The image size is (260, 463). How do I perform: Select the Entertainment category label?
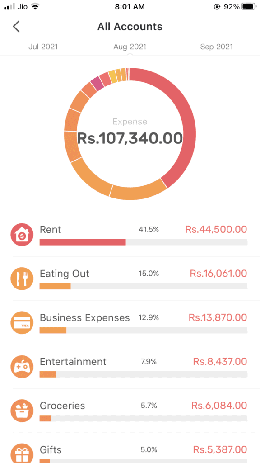click(73, 361)
